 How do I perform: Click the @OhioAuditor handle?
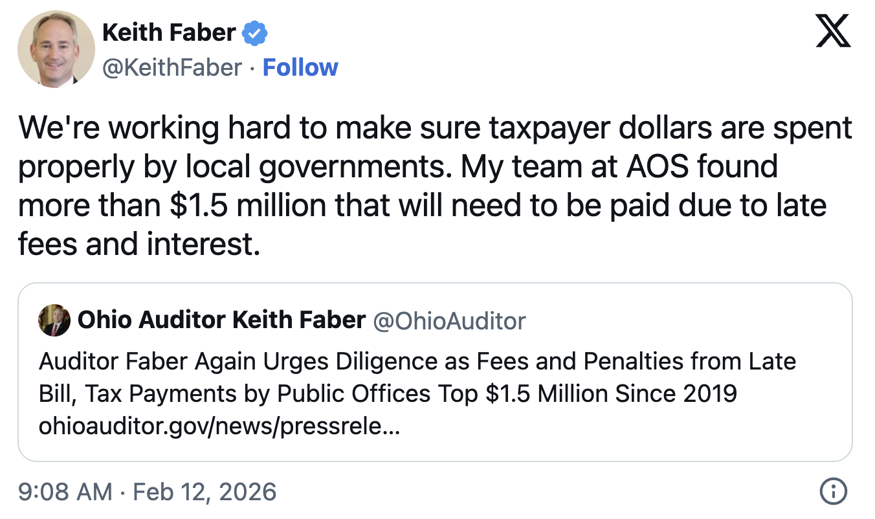(449, 320)
